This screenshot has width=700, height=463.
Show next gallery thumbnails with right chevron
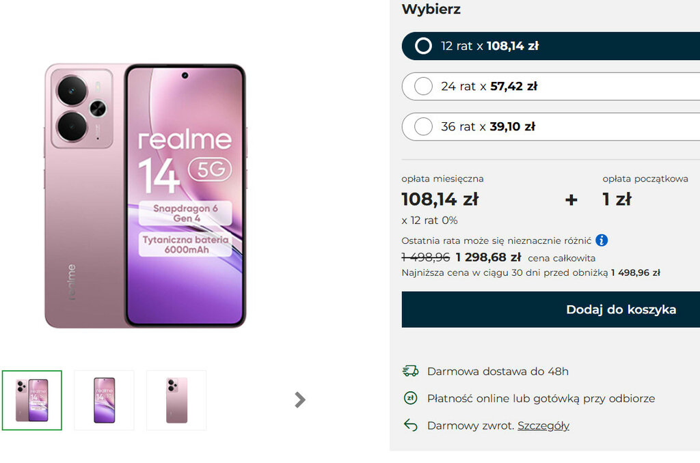pyautogui.click(x=299, y=400)
